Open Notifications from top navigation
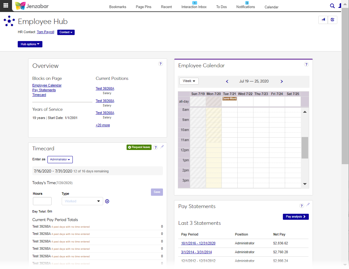 [246, 7]
